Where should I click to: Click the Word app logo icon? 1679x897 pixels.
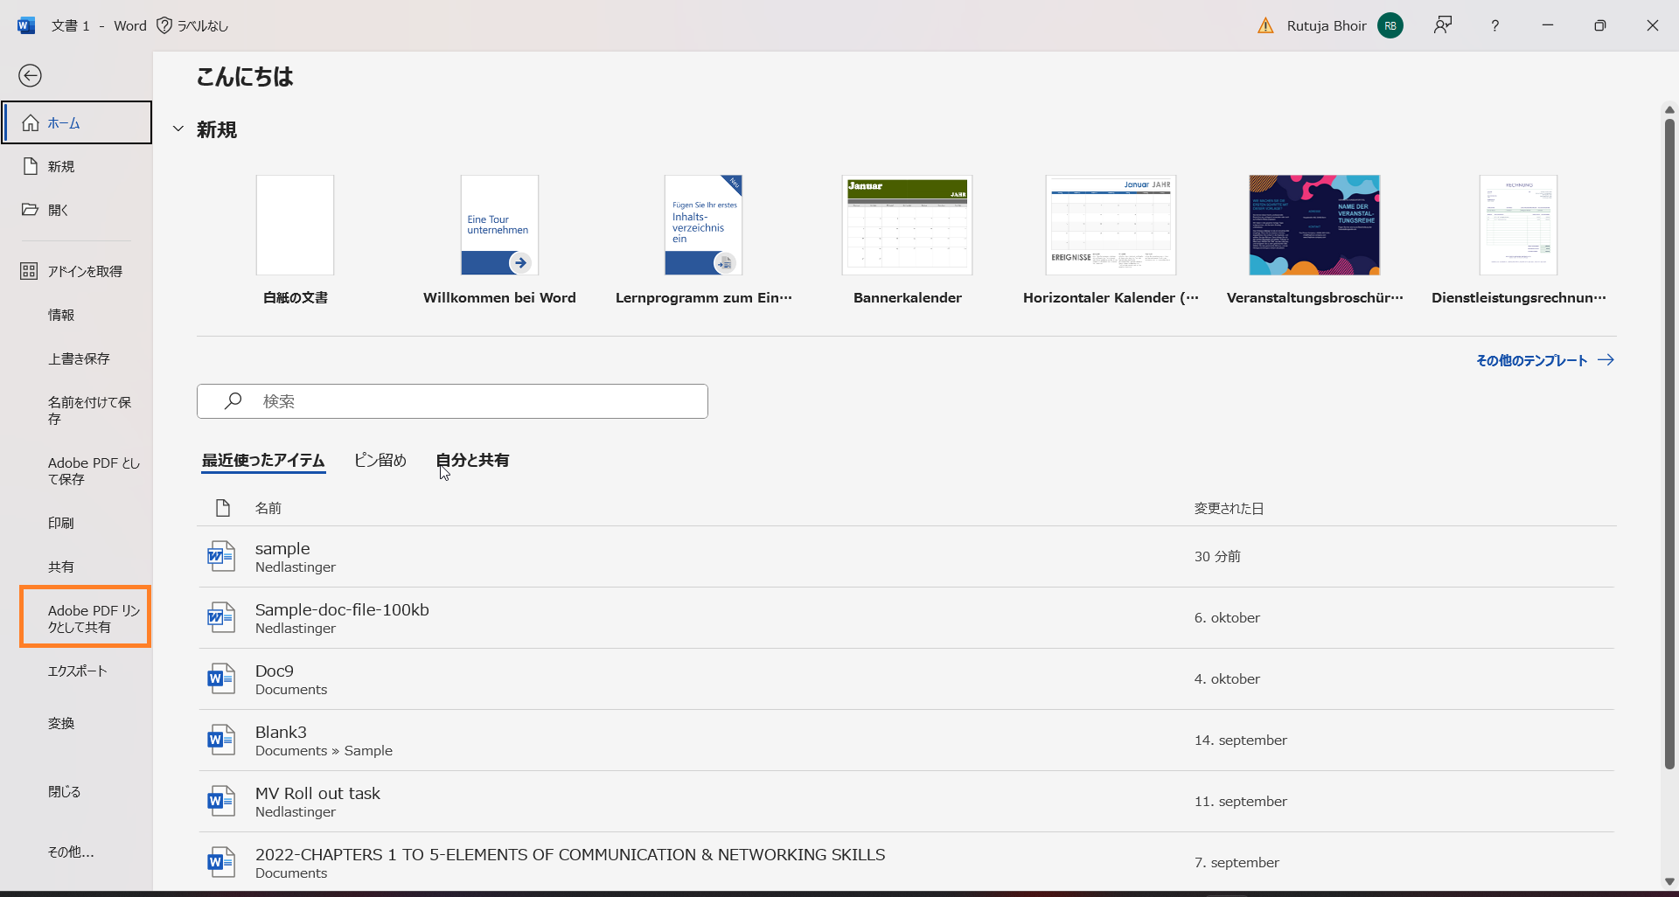[26, 25]
